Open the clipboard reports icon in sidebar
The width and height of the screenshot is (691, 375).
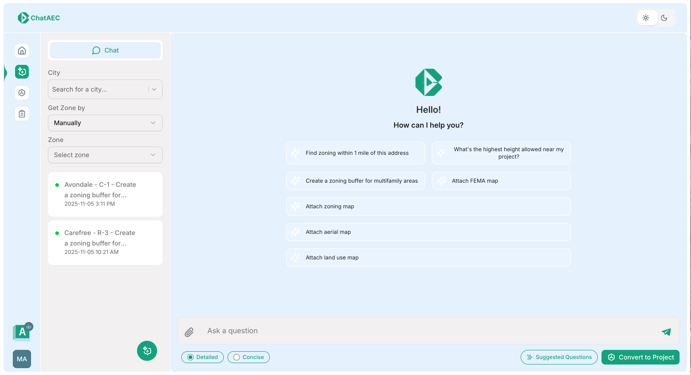(x=21, y=113)
